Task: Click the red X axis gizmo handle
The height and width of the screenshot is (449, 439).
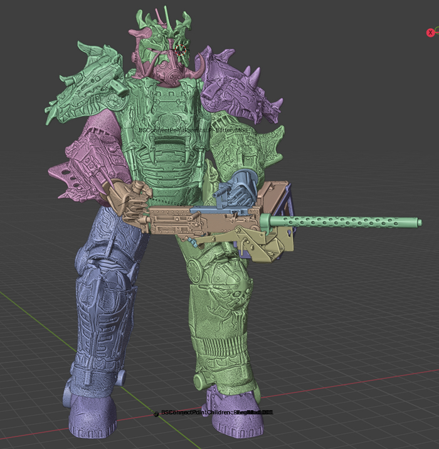Action: 430,33
